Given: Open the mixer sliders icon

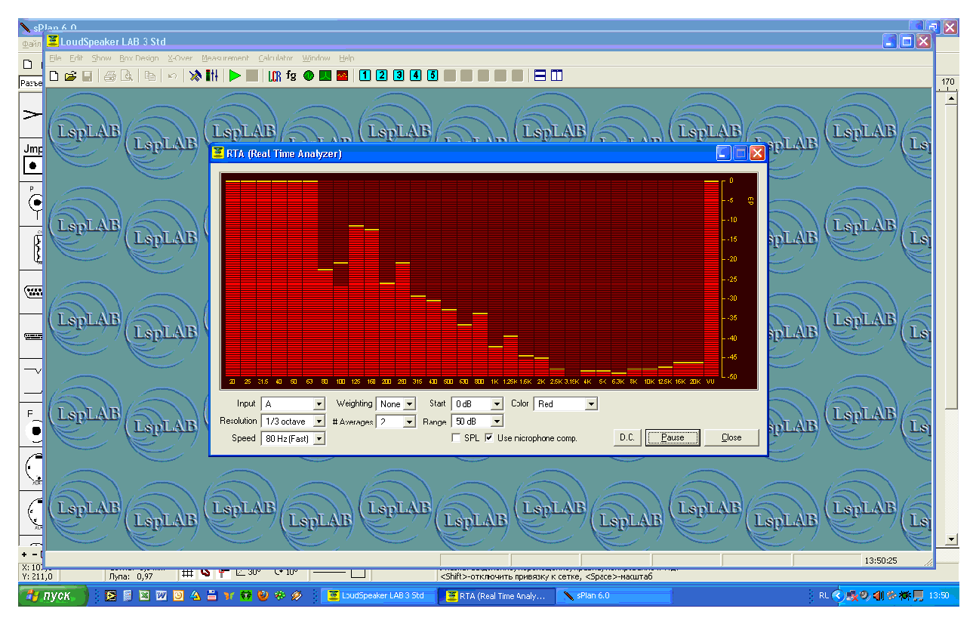Looking at the screenshot, I should (212, 76).
